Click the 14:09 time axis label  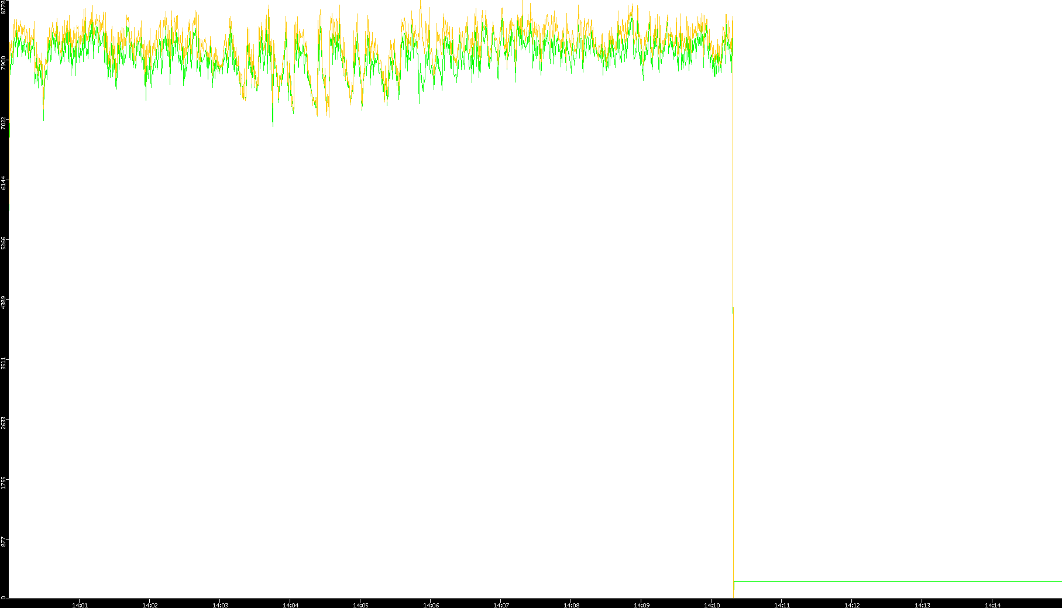(x=641, y=605)
